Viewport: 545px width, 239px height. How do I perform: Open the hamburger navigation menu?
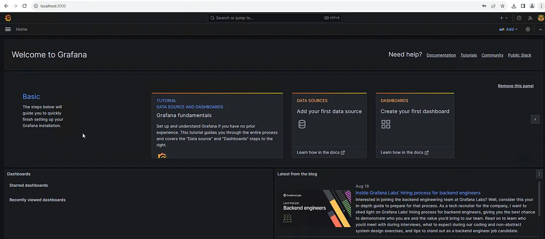[x=8, y=29]
